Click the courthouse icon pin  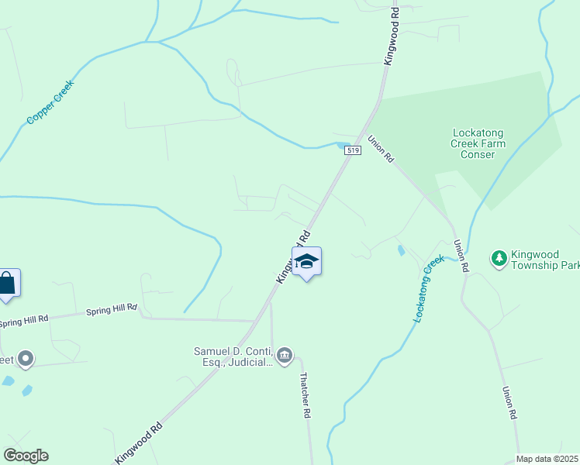pyautogui.click(x=285, y=356)
